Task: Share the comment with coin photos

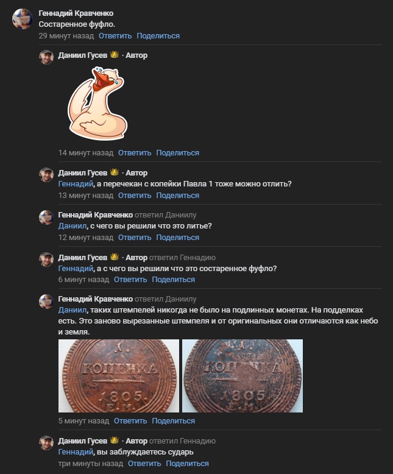Action: [174, 421]
